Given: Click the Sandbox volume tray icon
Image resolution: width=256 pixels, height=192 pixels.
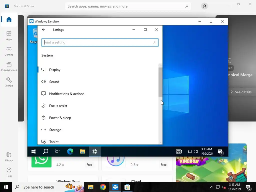Looking at the screenshot, I should (x=195, y=151).
